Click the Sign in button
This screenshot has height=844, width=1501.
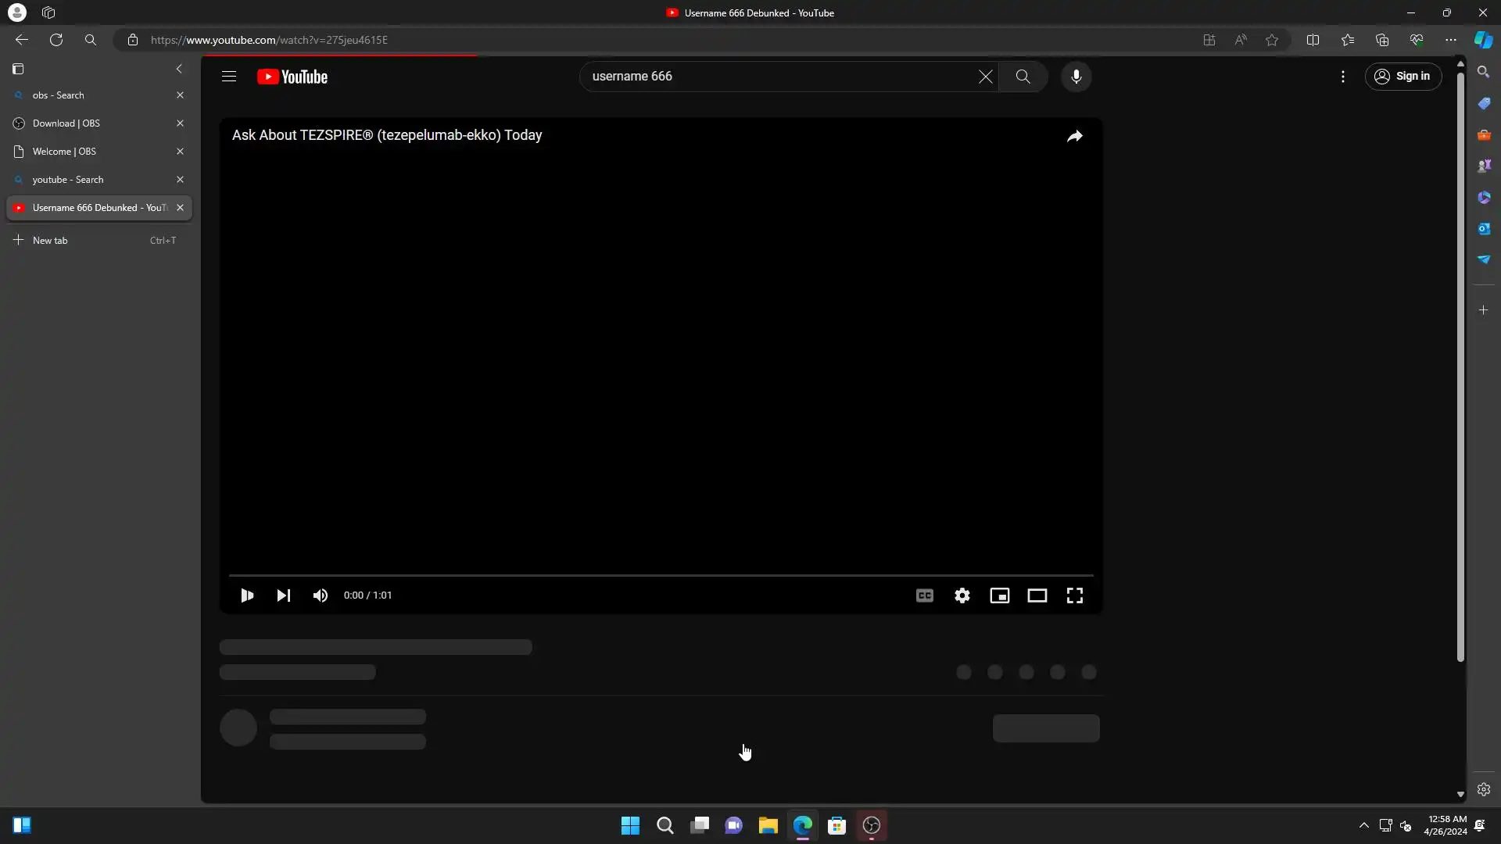tap(1403, 77)
